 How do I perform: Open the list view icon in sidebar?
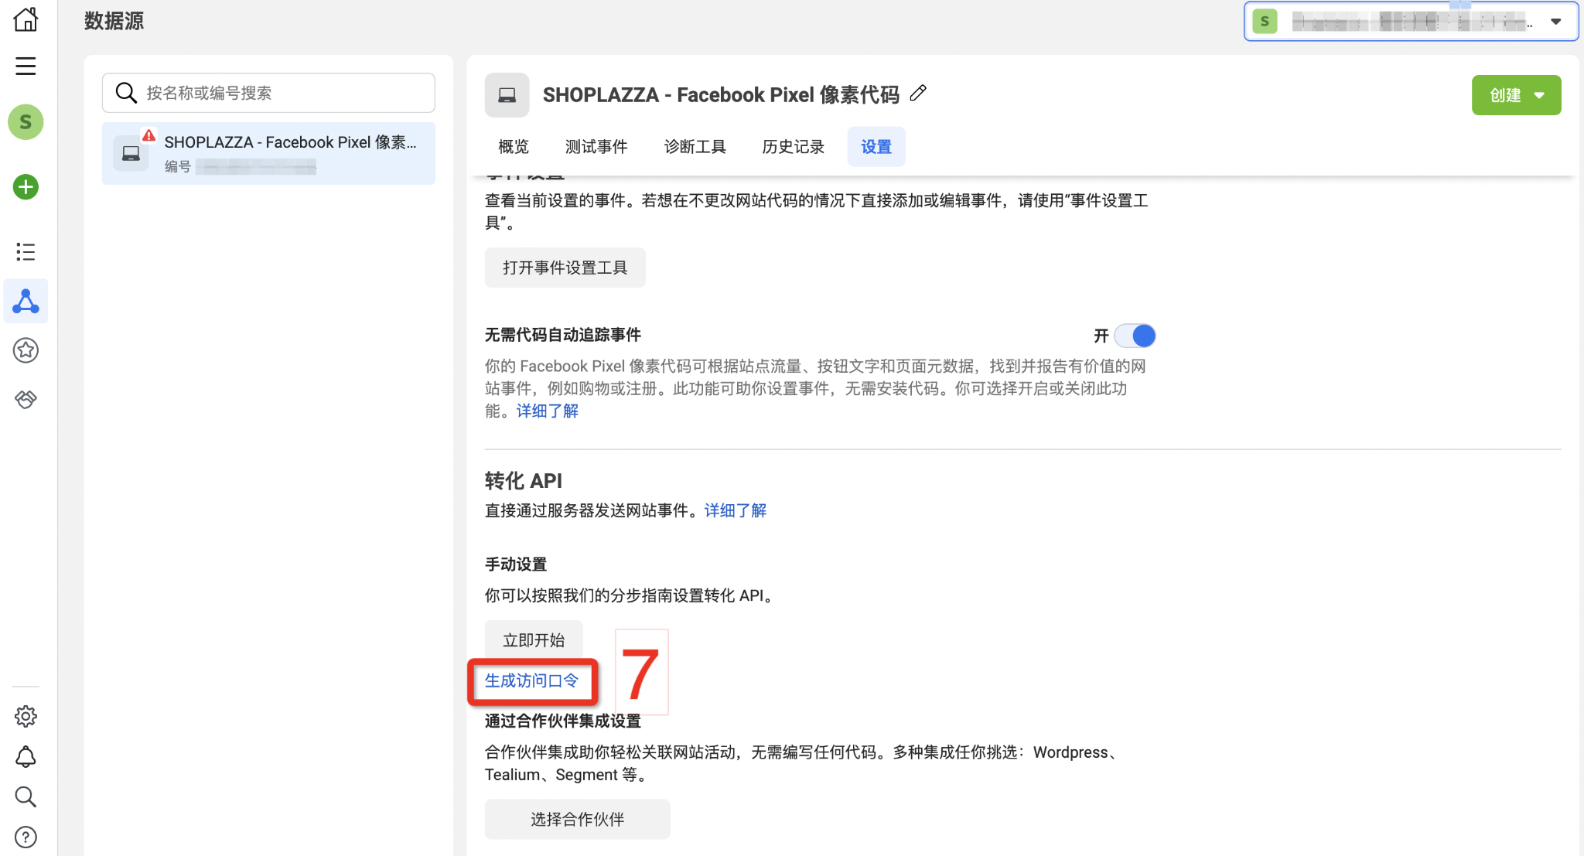pos(26,251)
